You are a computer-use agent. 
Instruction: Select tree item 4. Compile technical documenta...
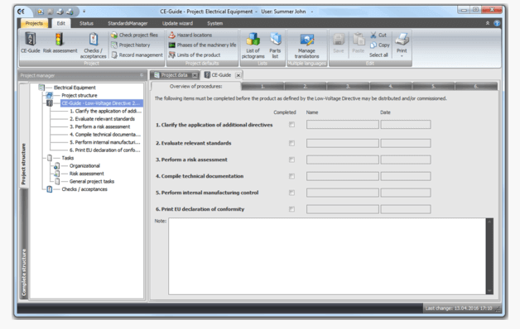tap(105, 135)
